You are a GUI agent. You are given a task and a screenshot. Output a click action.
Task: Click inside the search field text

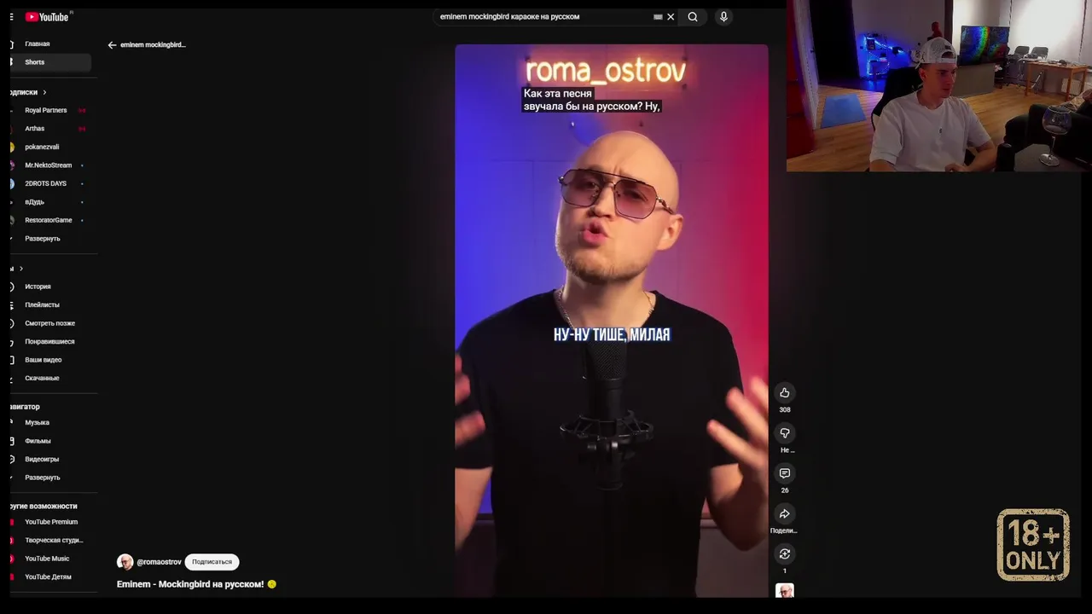click(509, 16)
